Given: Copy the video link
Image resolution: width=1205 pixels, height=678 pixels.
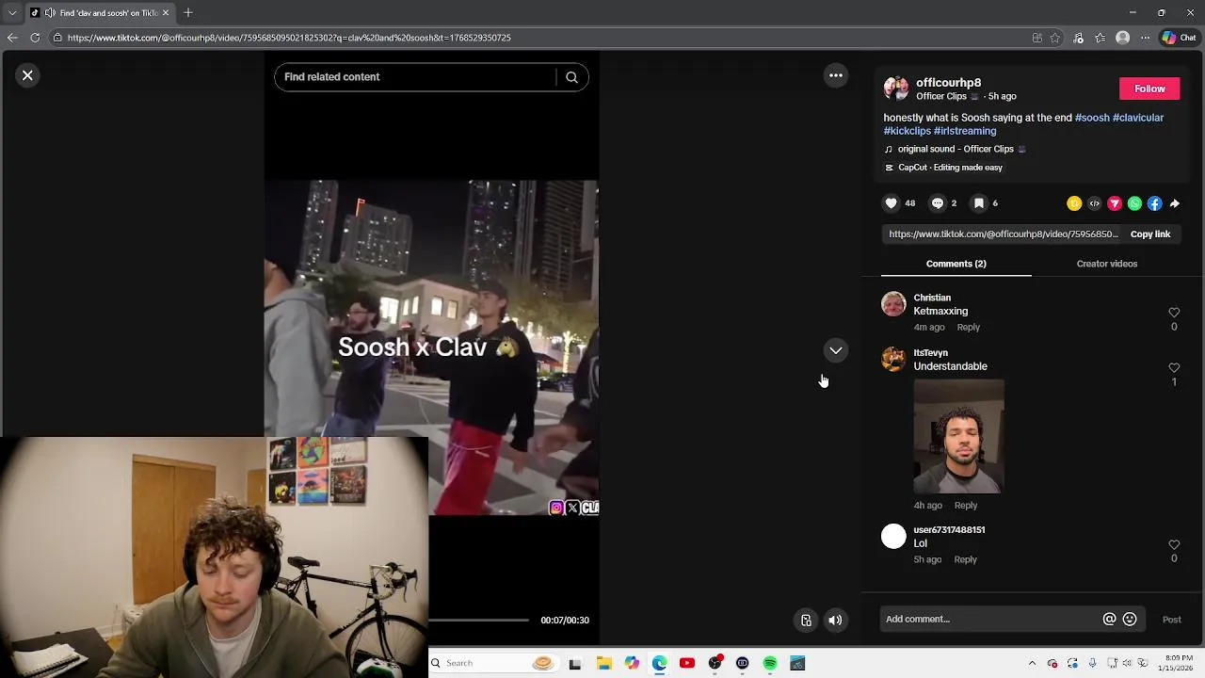Looking at the screenshot, I should click(x=1150, y=234).
